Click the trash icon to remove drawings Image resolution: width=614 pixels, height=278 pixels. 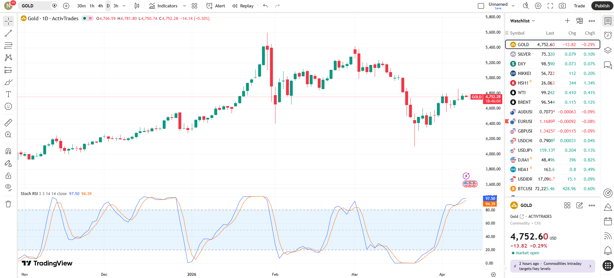pos(8,204)
